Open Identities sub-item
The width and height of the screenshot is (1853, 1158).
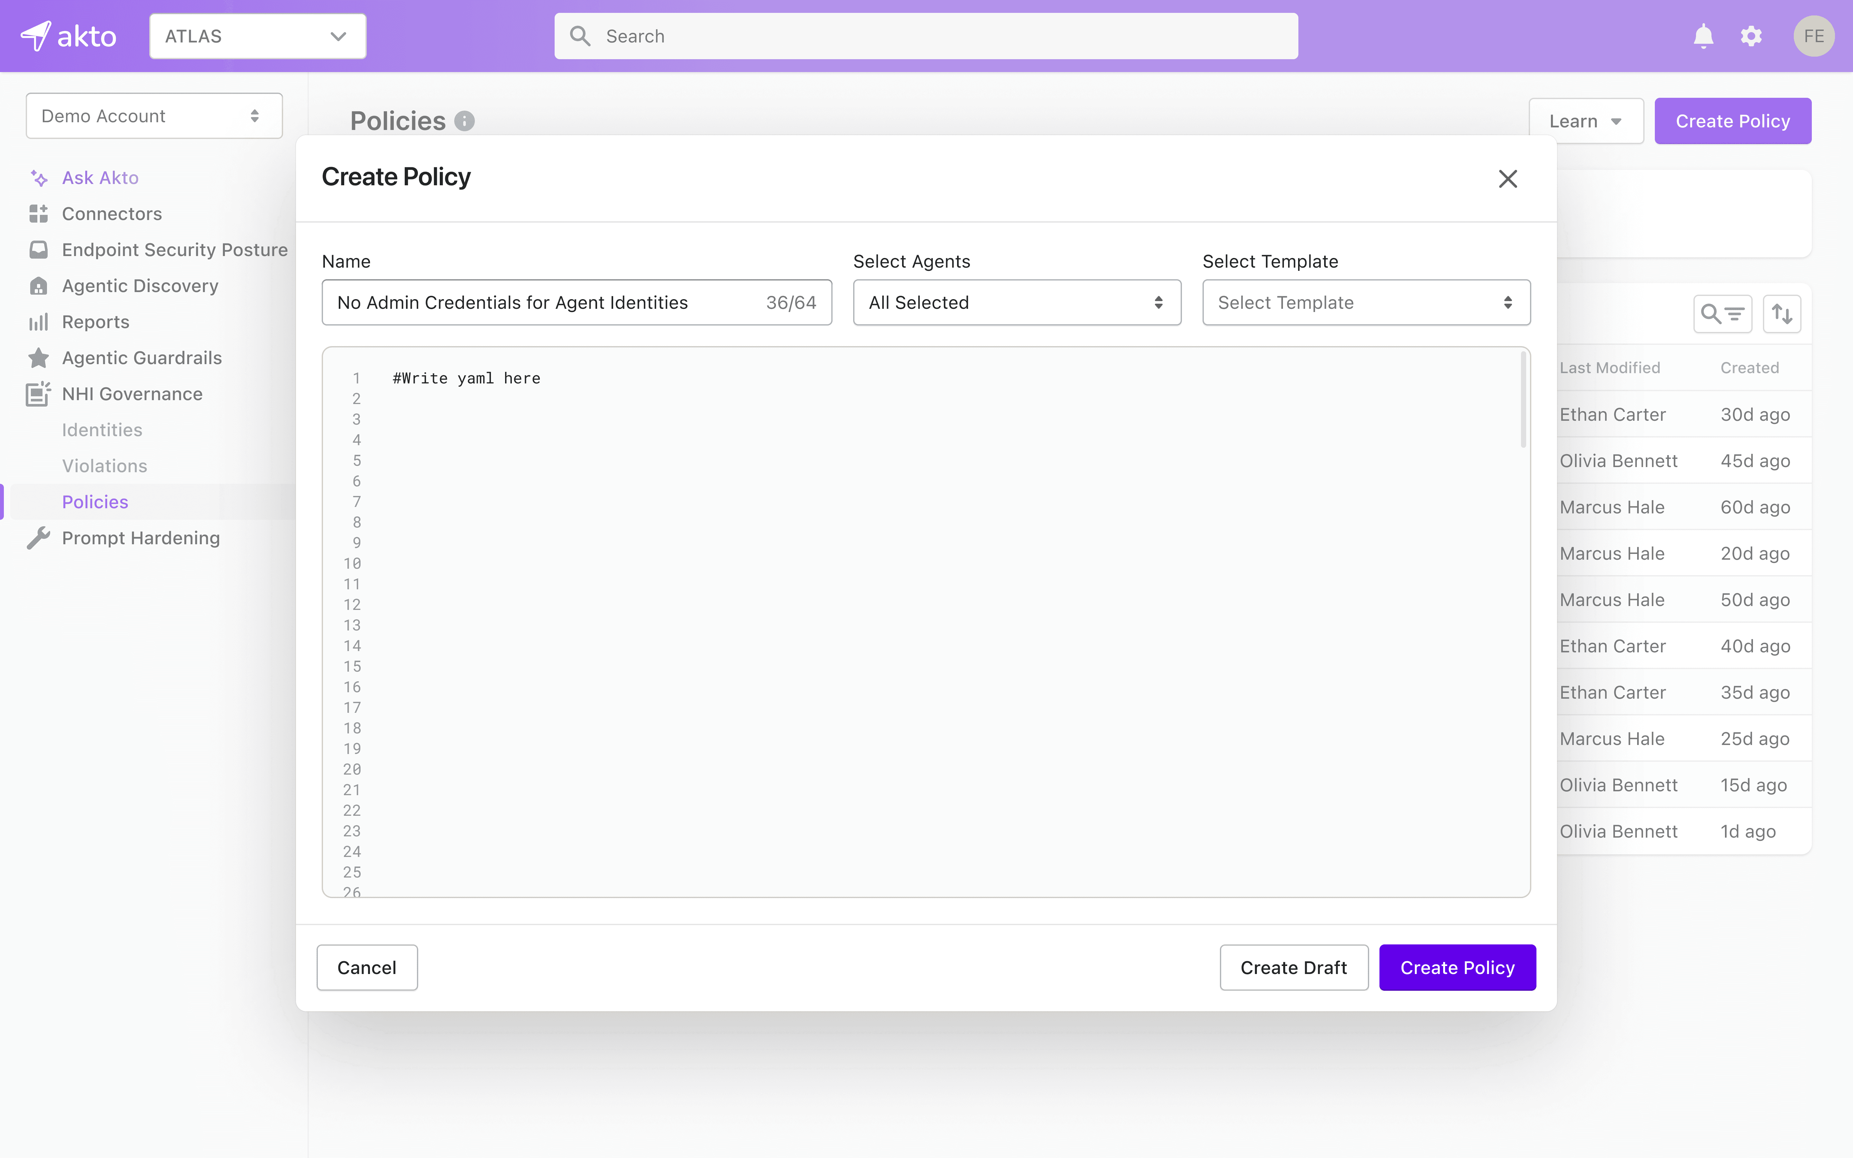tap(102, 430)
